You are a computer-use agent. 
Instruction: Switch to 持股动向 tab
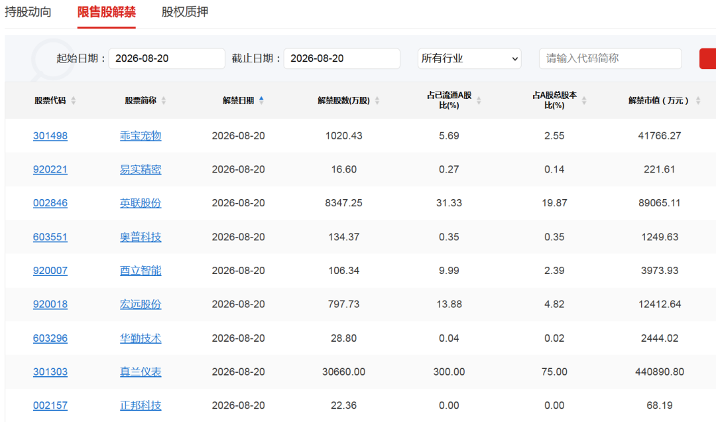point(28,12)
